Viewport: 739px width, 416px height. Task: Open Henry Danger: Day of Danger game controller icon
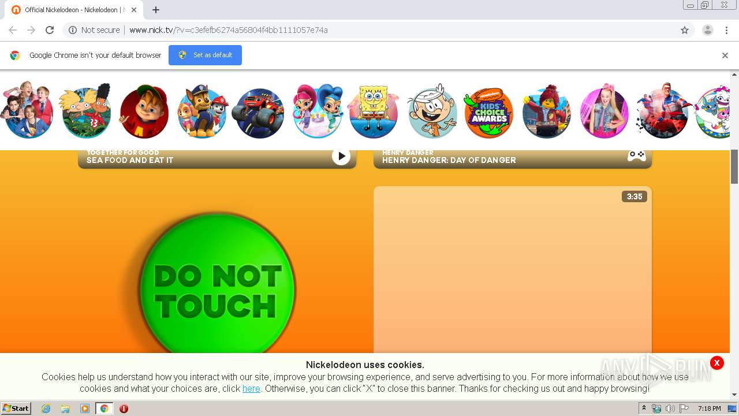pyautogui.click(x=637, y=155)
